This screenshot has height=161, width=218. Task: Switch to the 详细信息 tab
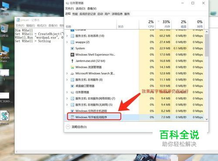[x=117, y=14]
